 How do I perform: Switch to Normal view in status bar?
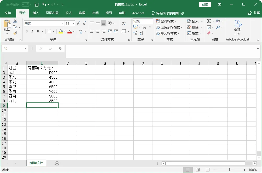point(188,170)
